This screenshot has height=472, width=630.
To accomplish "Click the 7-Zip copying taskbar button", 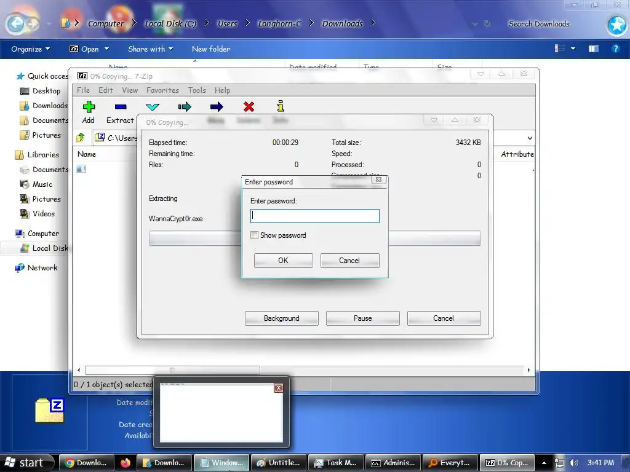I will (507, 463).
